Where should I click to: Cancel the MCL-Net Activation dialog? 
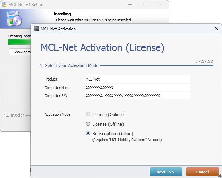coord(202,172)
